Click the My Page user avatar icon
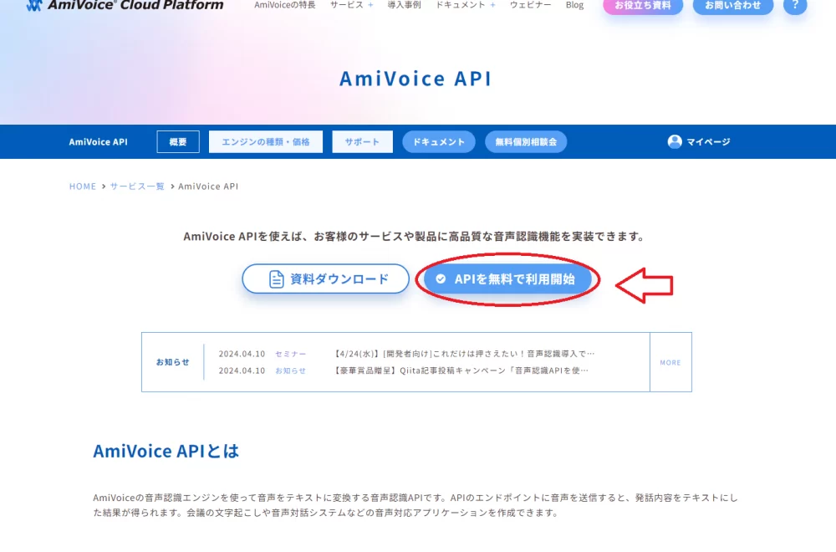Viewport: 836px width, 552px height. [675, 141]
